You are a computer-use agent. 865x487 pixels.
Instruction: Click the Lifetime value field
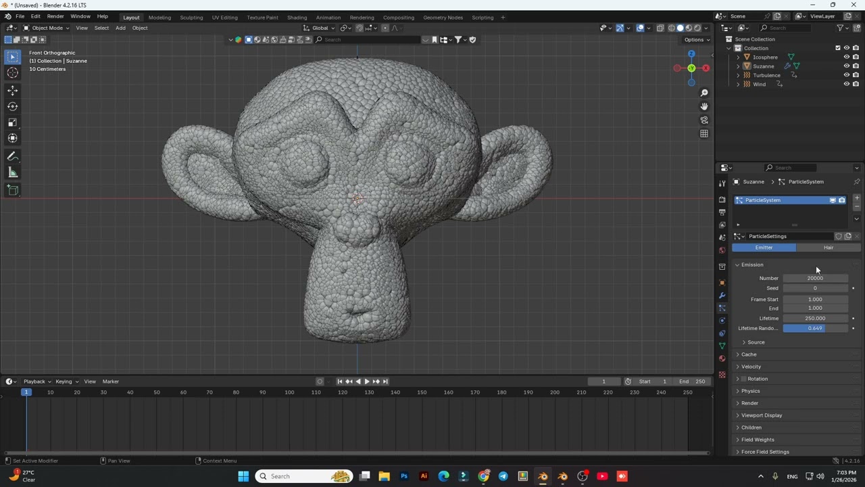(815, 319)
